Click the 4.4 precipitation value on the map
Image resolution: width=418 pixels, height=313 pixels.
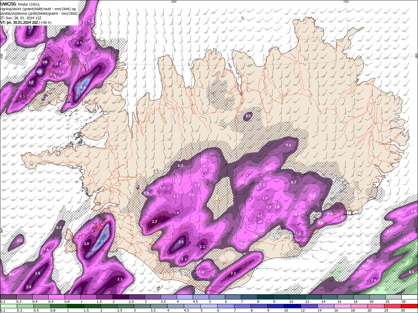click(x=39, y=72)
